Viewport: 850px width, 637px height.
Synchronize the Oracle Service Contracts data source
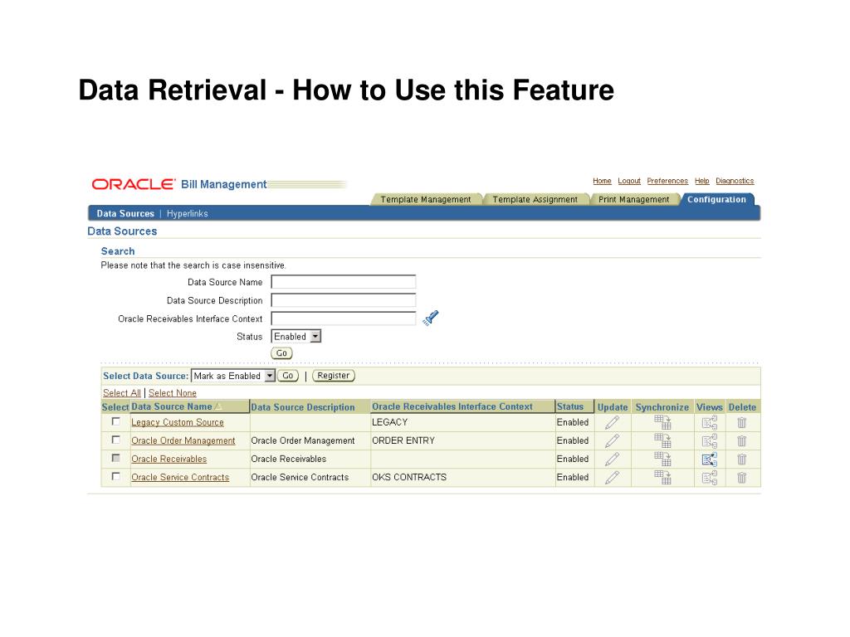pos(662,478)
